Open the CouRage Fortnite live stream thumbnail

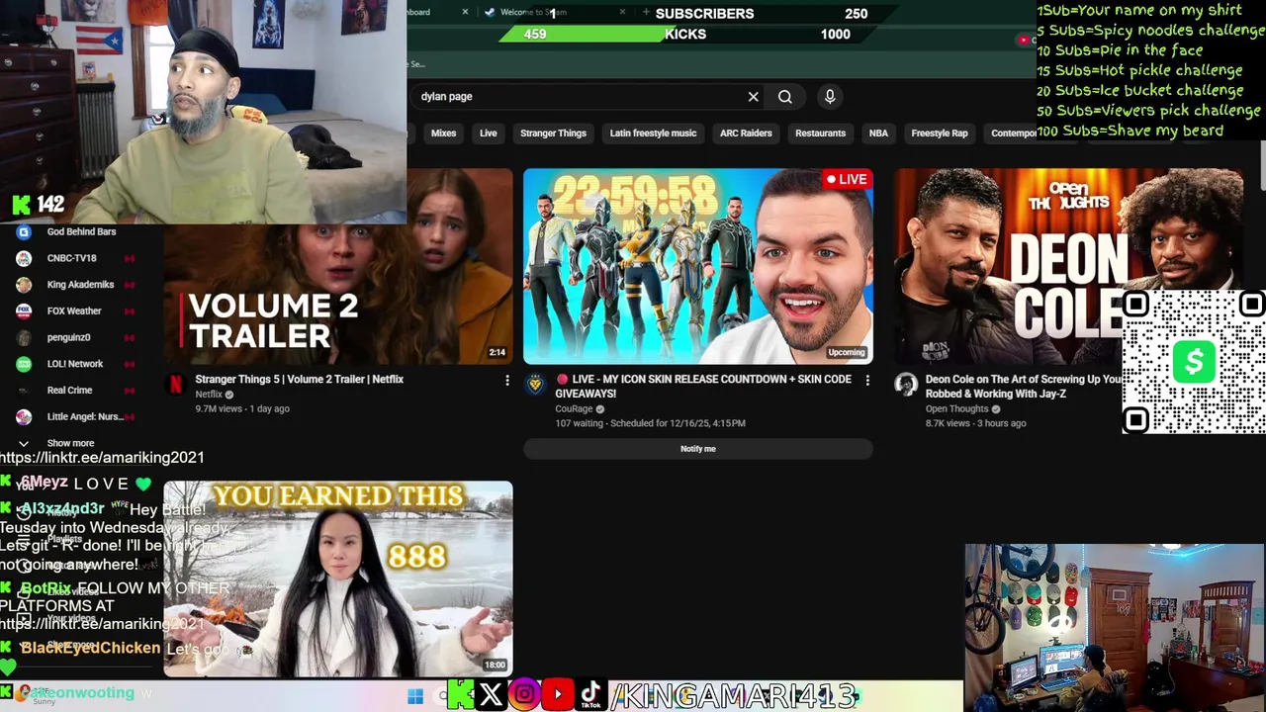click(x=698, y=266)
